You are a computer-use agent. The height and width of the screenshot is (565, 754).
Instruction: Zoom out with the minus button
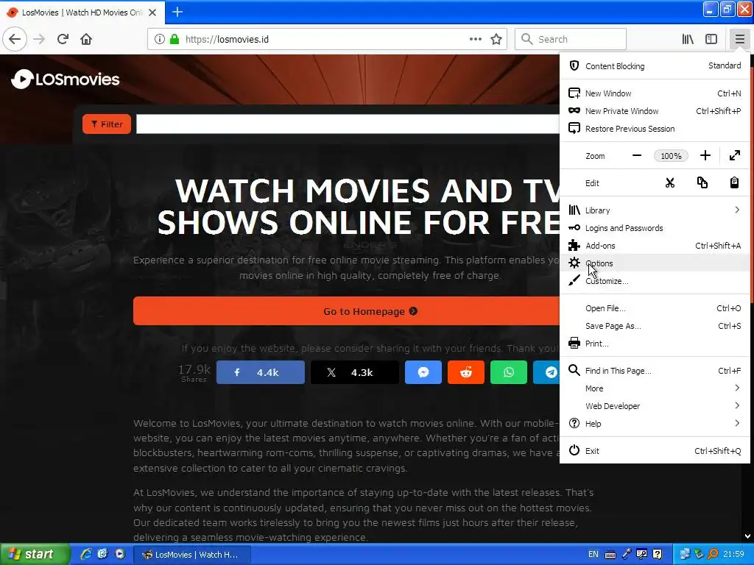pos(637,155)
